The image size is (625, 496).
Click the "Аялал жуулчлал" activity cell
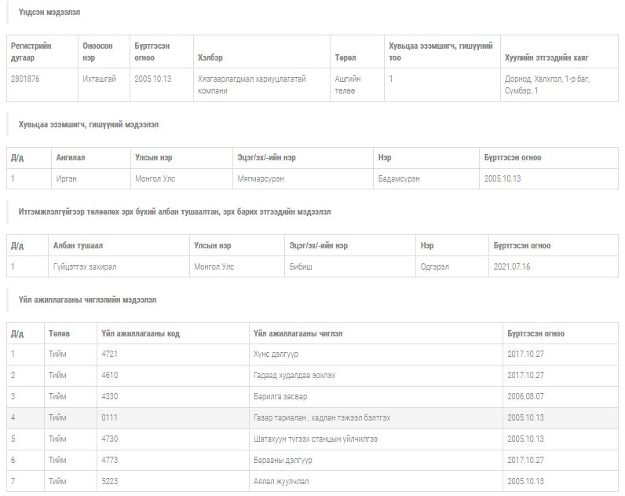pyautogui.click(x=280, y=481)
